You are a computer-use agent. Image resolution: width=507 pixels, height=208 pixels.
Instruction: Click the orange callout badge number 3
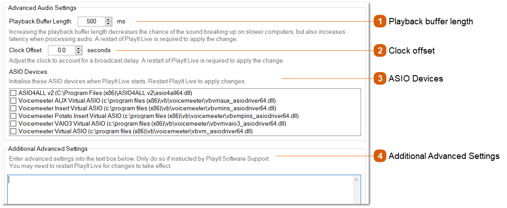click(380, 79)
